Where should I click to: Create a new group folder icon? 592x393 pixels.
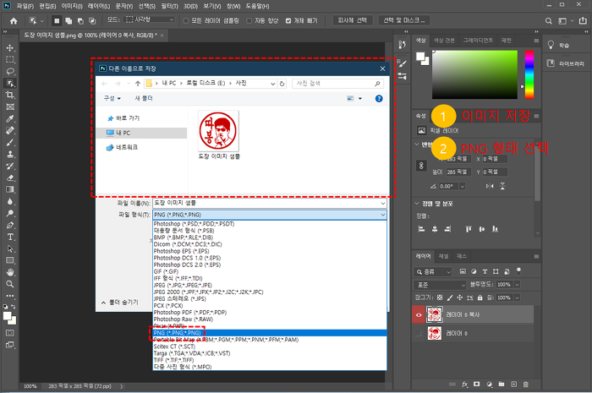(x=501, y=385)
